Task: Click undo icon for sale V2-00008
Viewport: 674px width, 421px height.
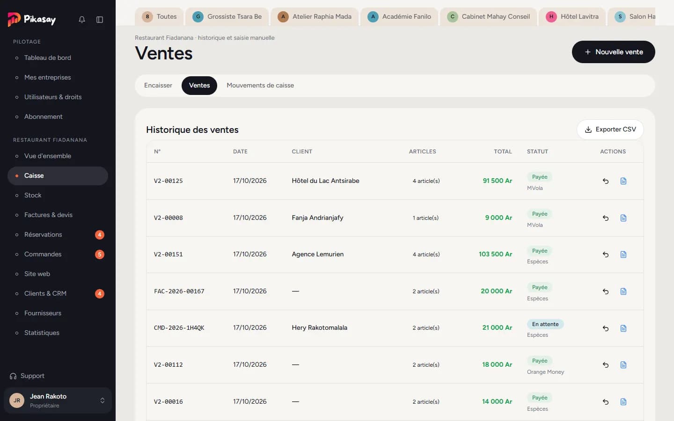Action: (606, 218)
